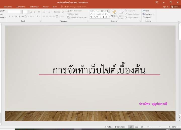
Task: Click the Bold formatting icon
Action: click(x=9, y=16)
